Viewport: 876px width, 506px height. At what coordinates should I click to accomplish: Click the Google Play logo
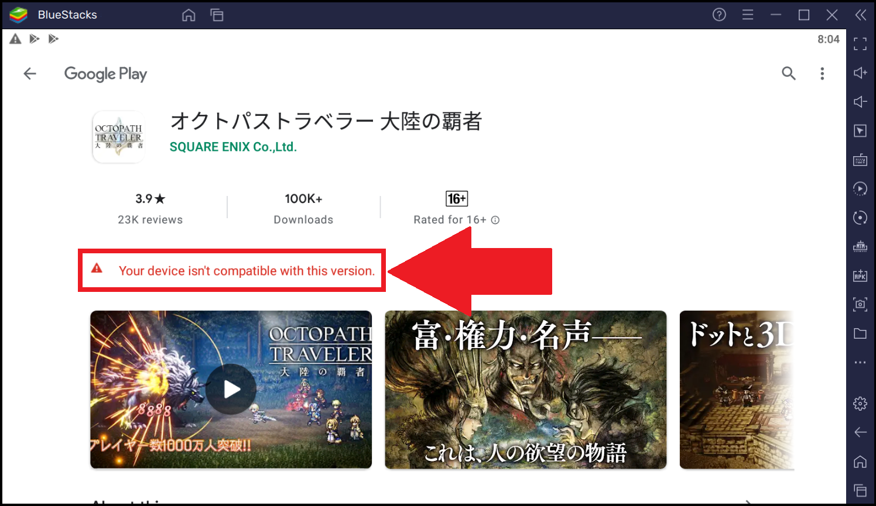point(105,74)
